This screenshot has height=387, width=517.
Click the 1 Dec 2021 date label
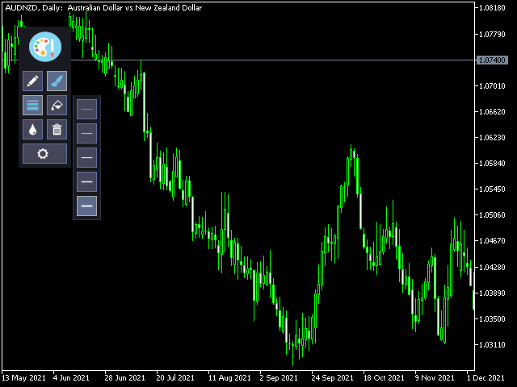[485, 378]
